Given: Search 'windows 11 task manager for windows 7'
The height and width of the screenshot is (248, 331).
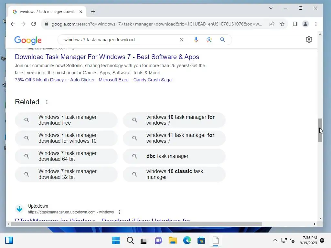Looking at the screenshot, I should point(174,138).
